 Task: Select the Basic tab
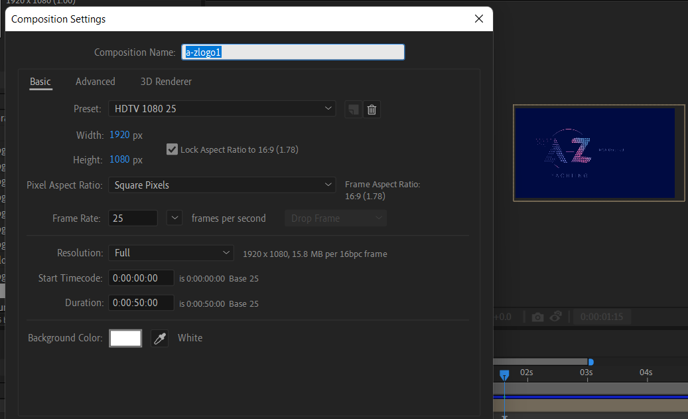tap(40, 82)
